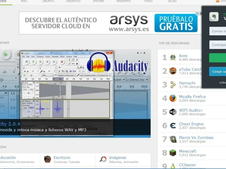Screen dimensions: 226x169
Task: Open the Speakers output device dropdown
Action: [x=66, y=75]
